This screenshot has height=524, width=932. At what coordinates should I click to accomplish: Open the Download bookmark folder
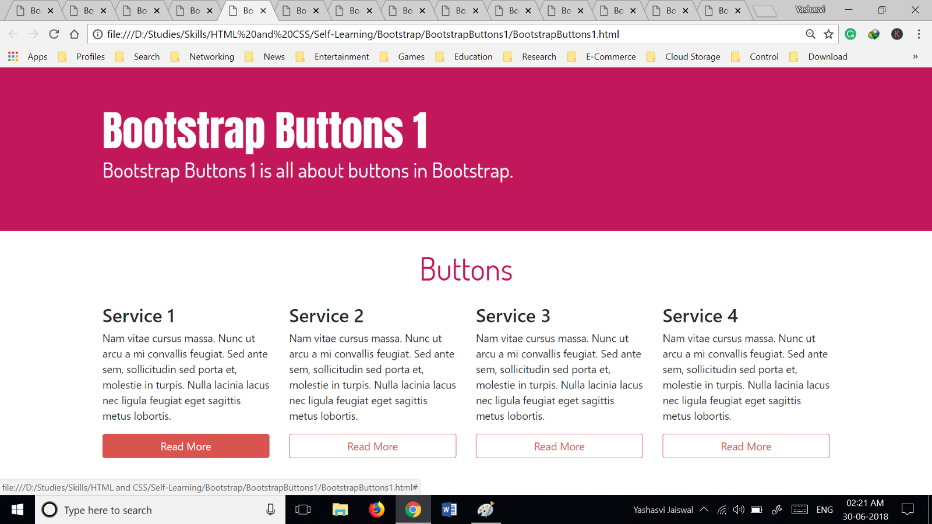tap(818, 56)
